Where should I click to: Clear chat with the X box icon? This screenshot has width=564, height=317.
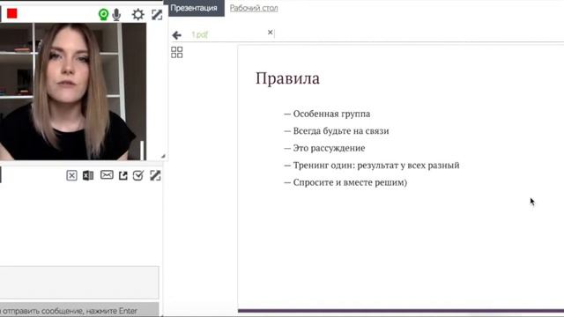coord(71,175)
